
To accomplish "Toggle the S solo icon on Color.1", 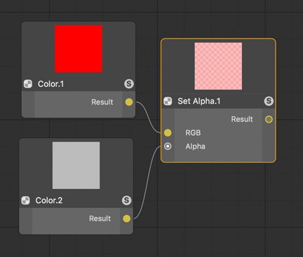I will [129, 83].
